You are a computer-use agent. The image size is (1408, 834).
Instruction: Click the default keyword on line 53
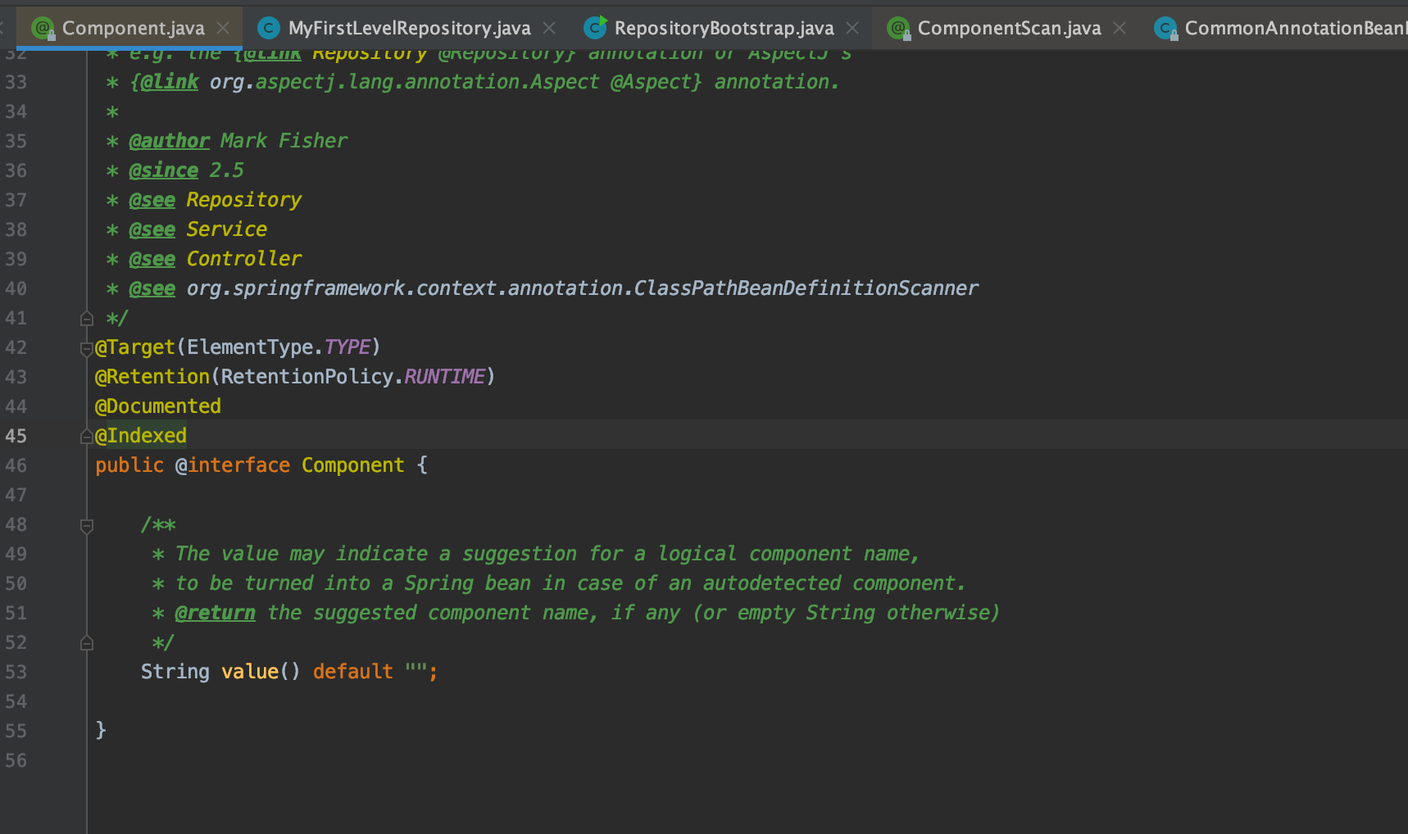[352, 672]
